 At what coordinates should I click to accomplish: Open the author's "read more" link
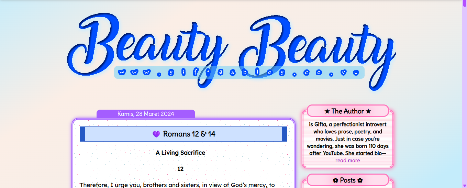click(347, 161)
